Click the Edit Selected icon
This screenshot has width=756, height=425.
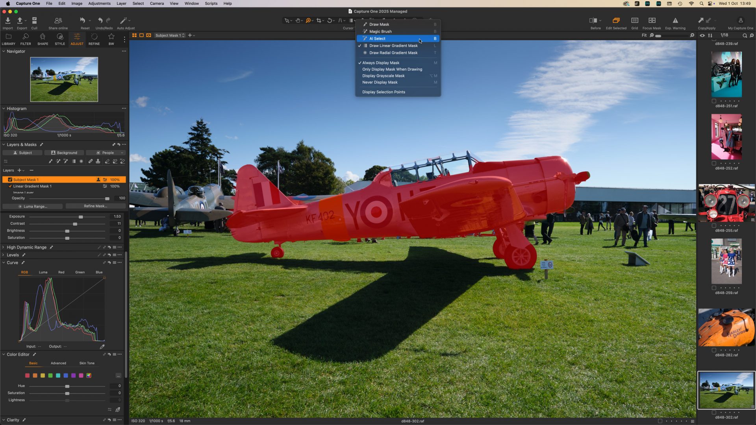click(616, 20)
